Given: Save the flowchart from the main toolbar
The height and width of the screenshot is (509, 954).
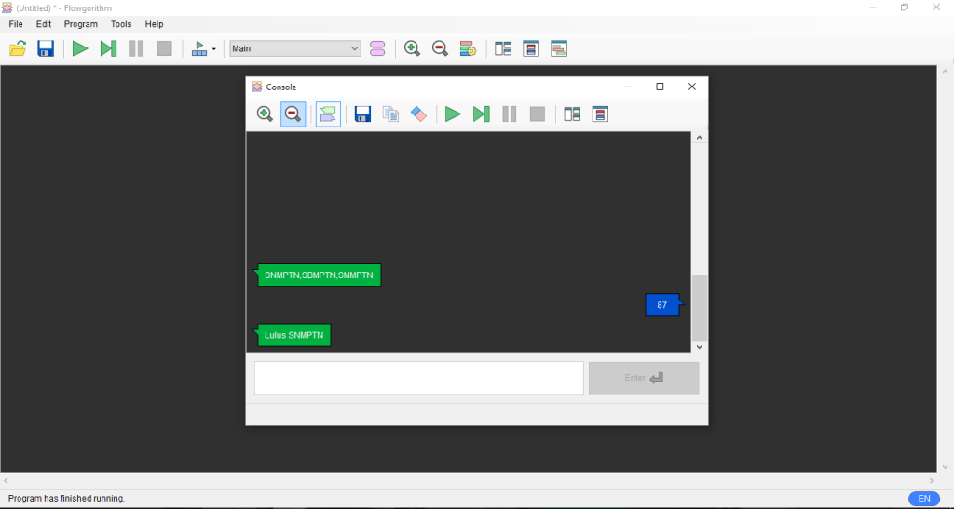Looking at the screenshot, I should 46,48.
